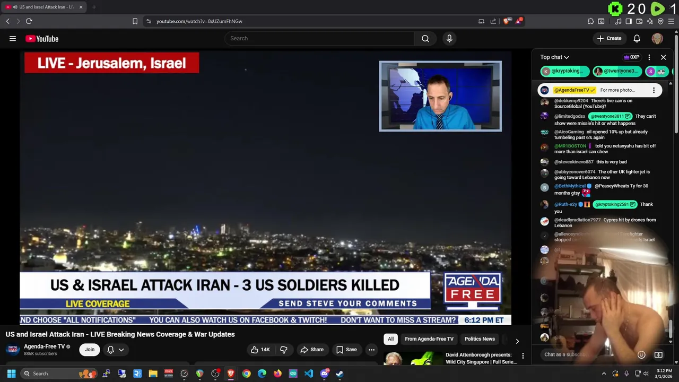The height and width of the screenshot is (382, 679).
Task: Dislike the video with thumbs down
Action: [284, 350]
